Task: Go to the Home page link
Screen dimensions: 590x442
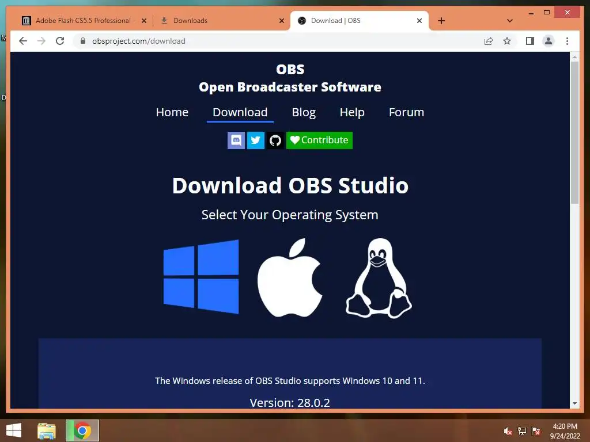Action: [x=172, y=112]
